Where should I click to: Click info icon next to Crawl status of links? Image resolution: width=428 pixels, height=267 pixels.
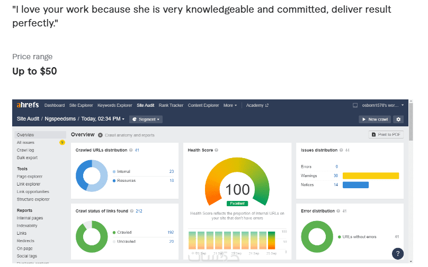132,211
